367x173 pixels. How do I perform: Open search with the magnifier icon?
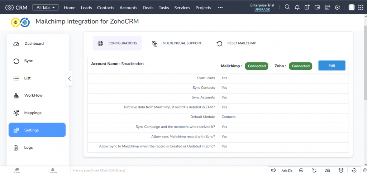(287, 7)
